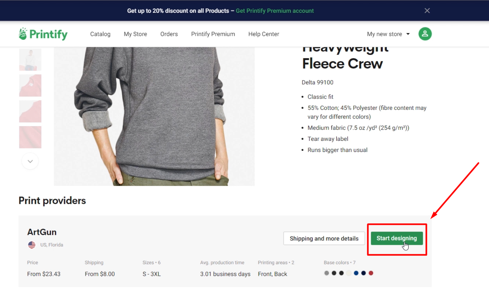Pick the royal blue base color swatch

point(356,273)
